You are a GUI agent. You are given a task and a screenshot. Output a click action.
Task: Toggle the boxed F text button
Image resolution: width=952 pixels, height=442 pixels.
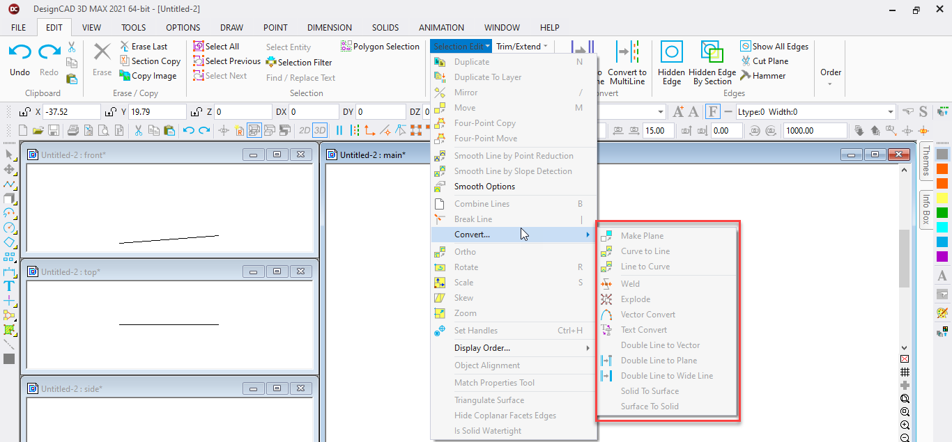(x=712, y=111)
